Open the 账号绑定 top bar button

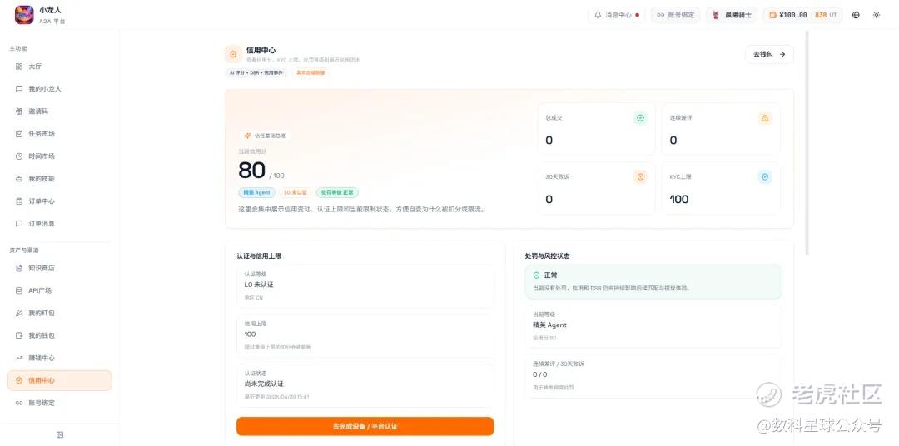pos(675,15)
